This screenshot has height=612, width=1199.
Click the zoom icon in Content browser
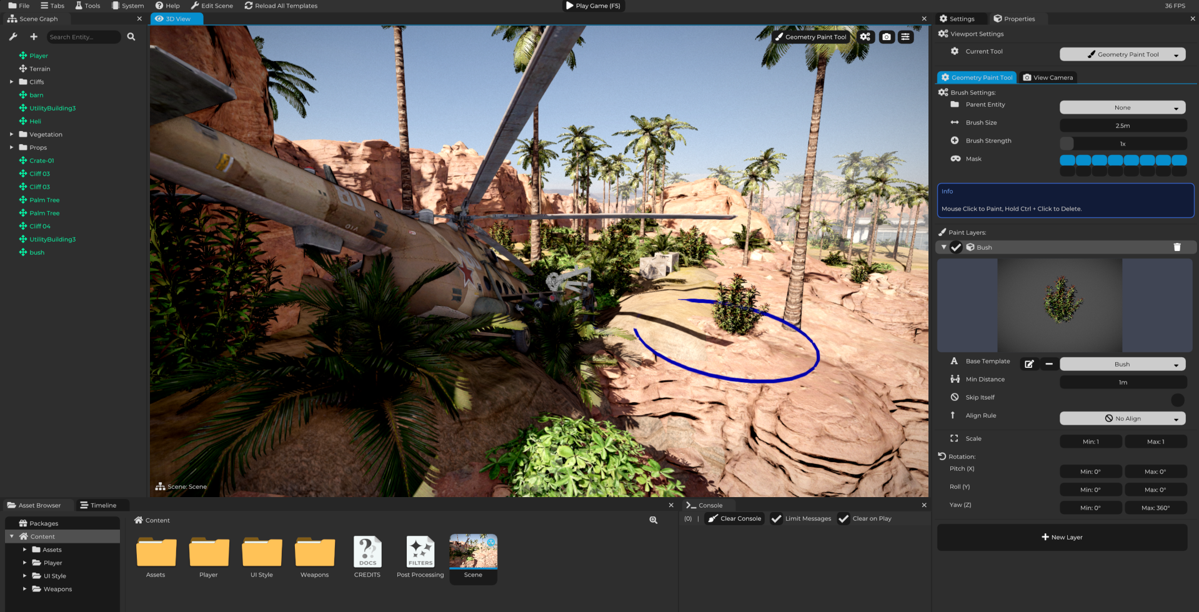[x=653, y=520]
